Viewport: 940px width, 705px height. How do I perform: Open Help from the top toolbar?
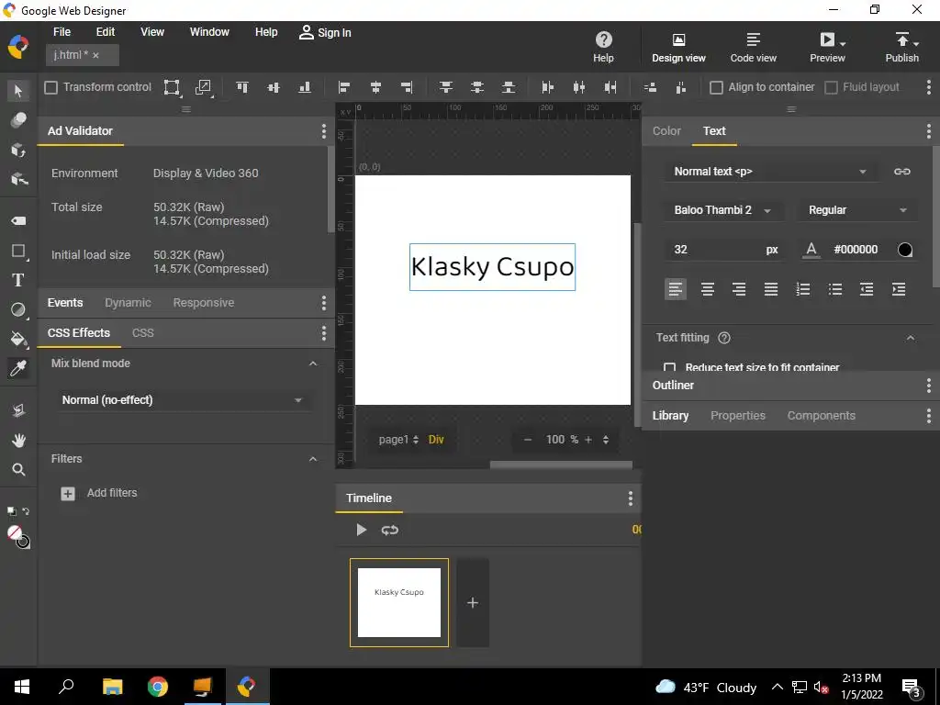[x=604, y=47]
